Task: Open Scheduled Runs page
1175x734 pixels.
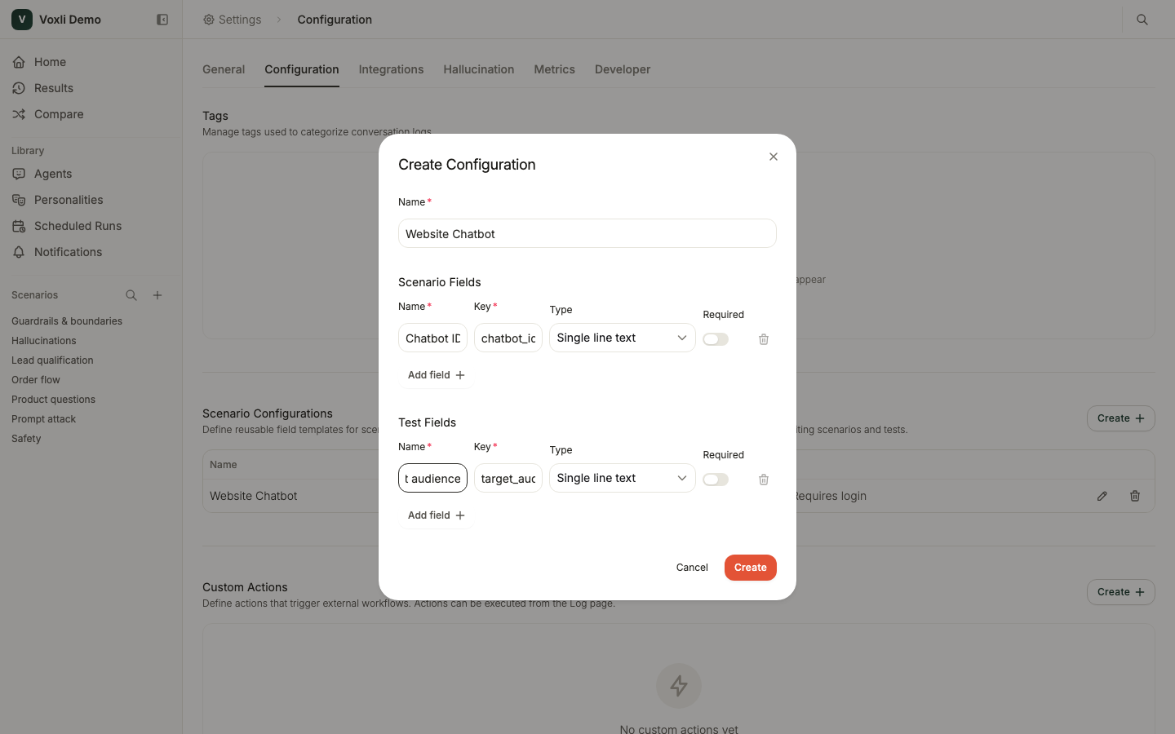Action: [x=78, y=226]
